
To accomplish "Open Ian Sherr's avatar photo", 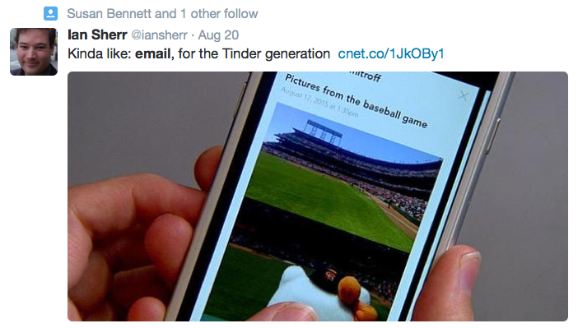I will click(34, 52).
